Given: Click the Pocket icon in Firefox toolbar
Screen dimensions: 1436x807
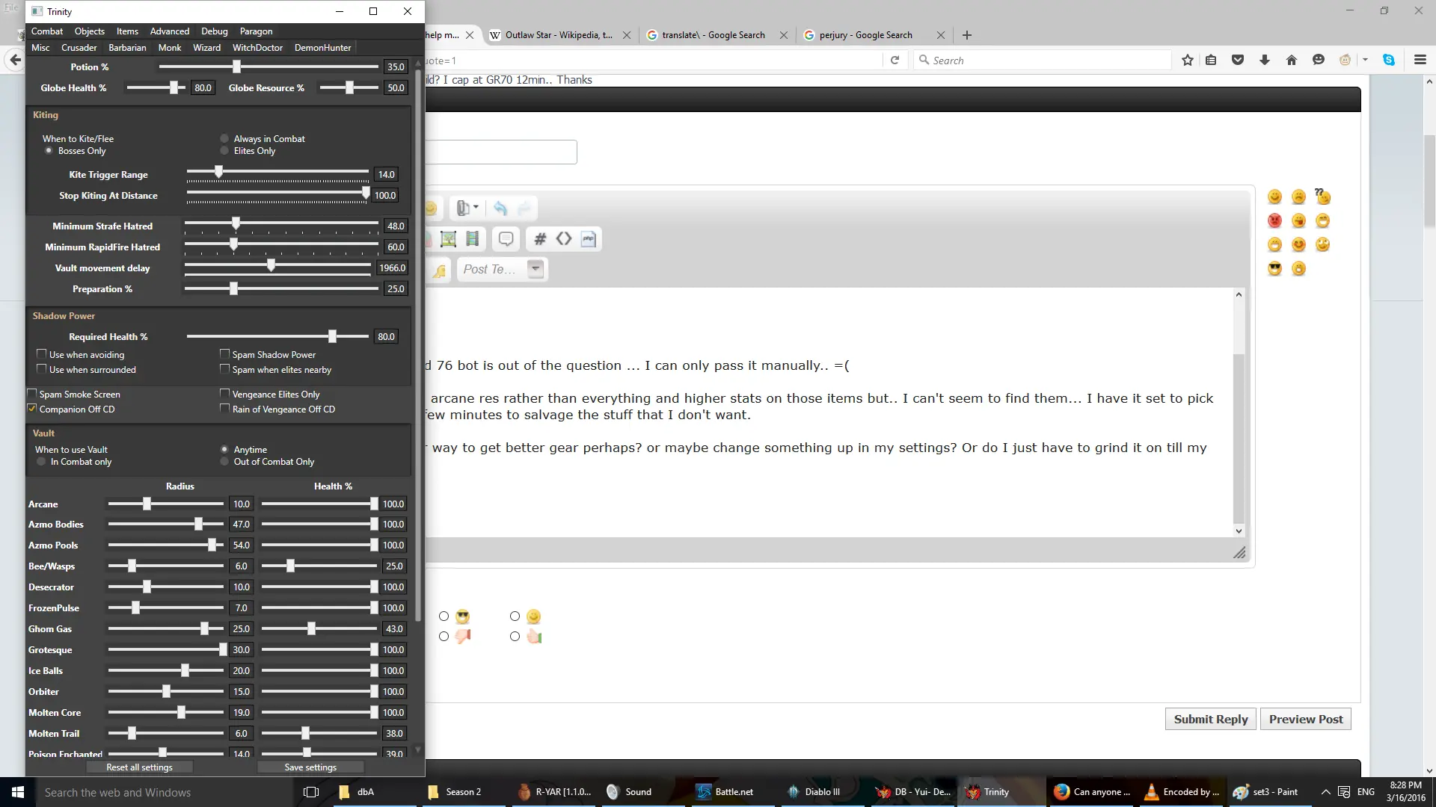Looking at the screenshot, I should pos(1238,61).
